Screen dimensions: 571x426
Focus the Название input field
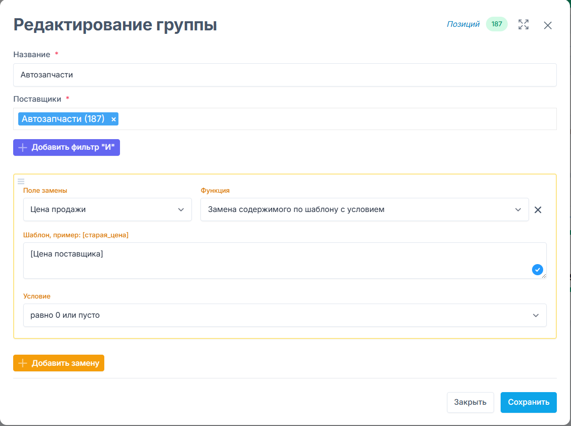[284, 75]
